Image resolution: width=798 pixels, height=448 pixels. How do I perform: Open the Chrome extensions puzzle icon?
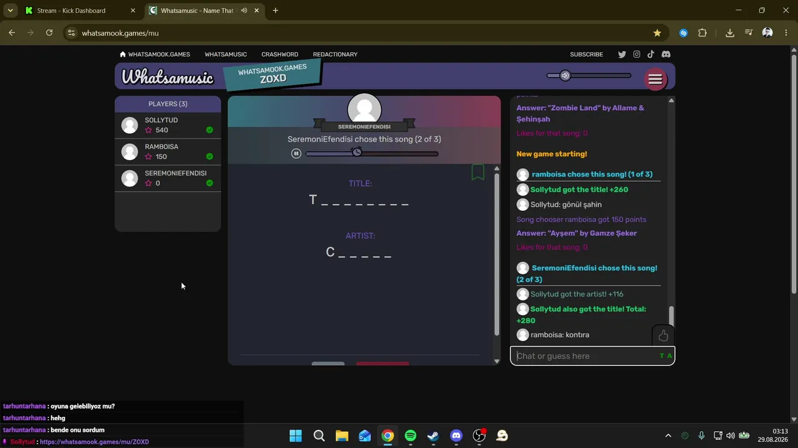(x=703, y=33)
